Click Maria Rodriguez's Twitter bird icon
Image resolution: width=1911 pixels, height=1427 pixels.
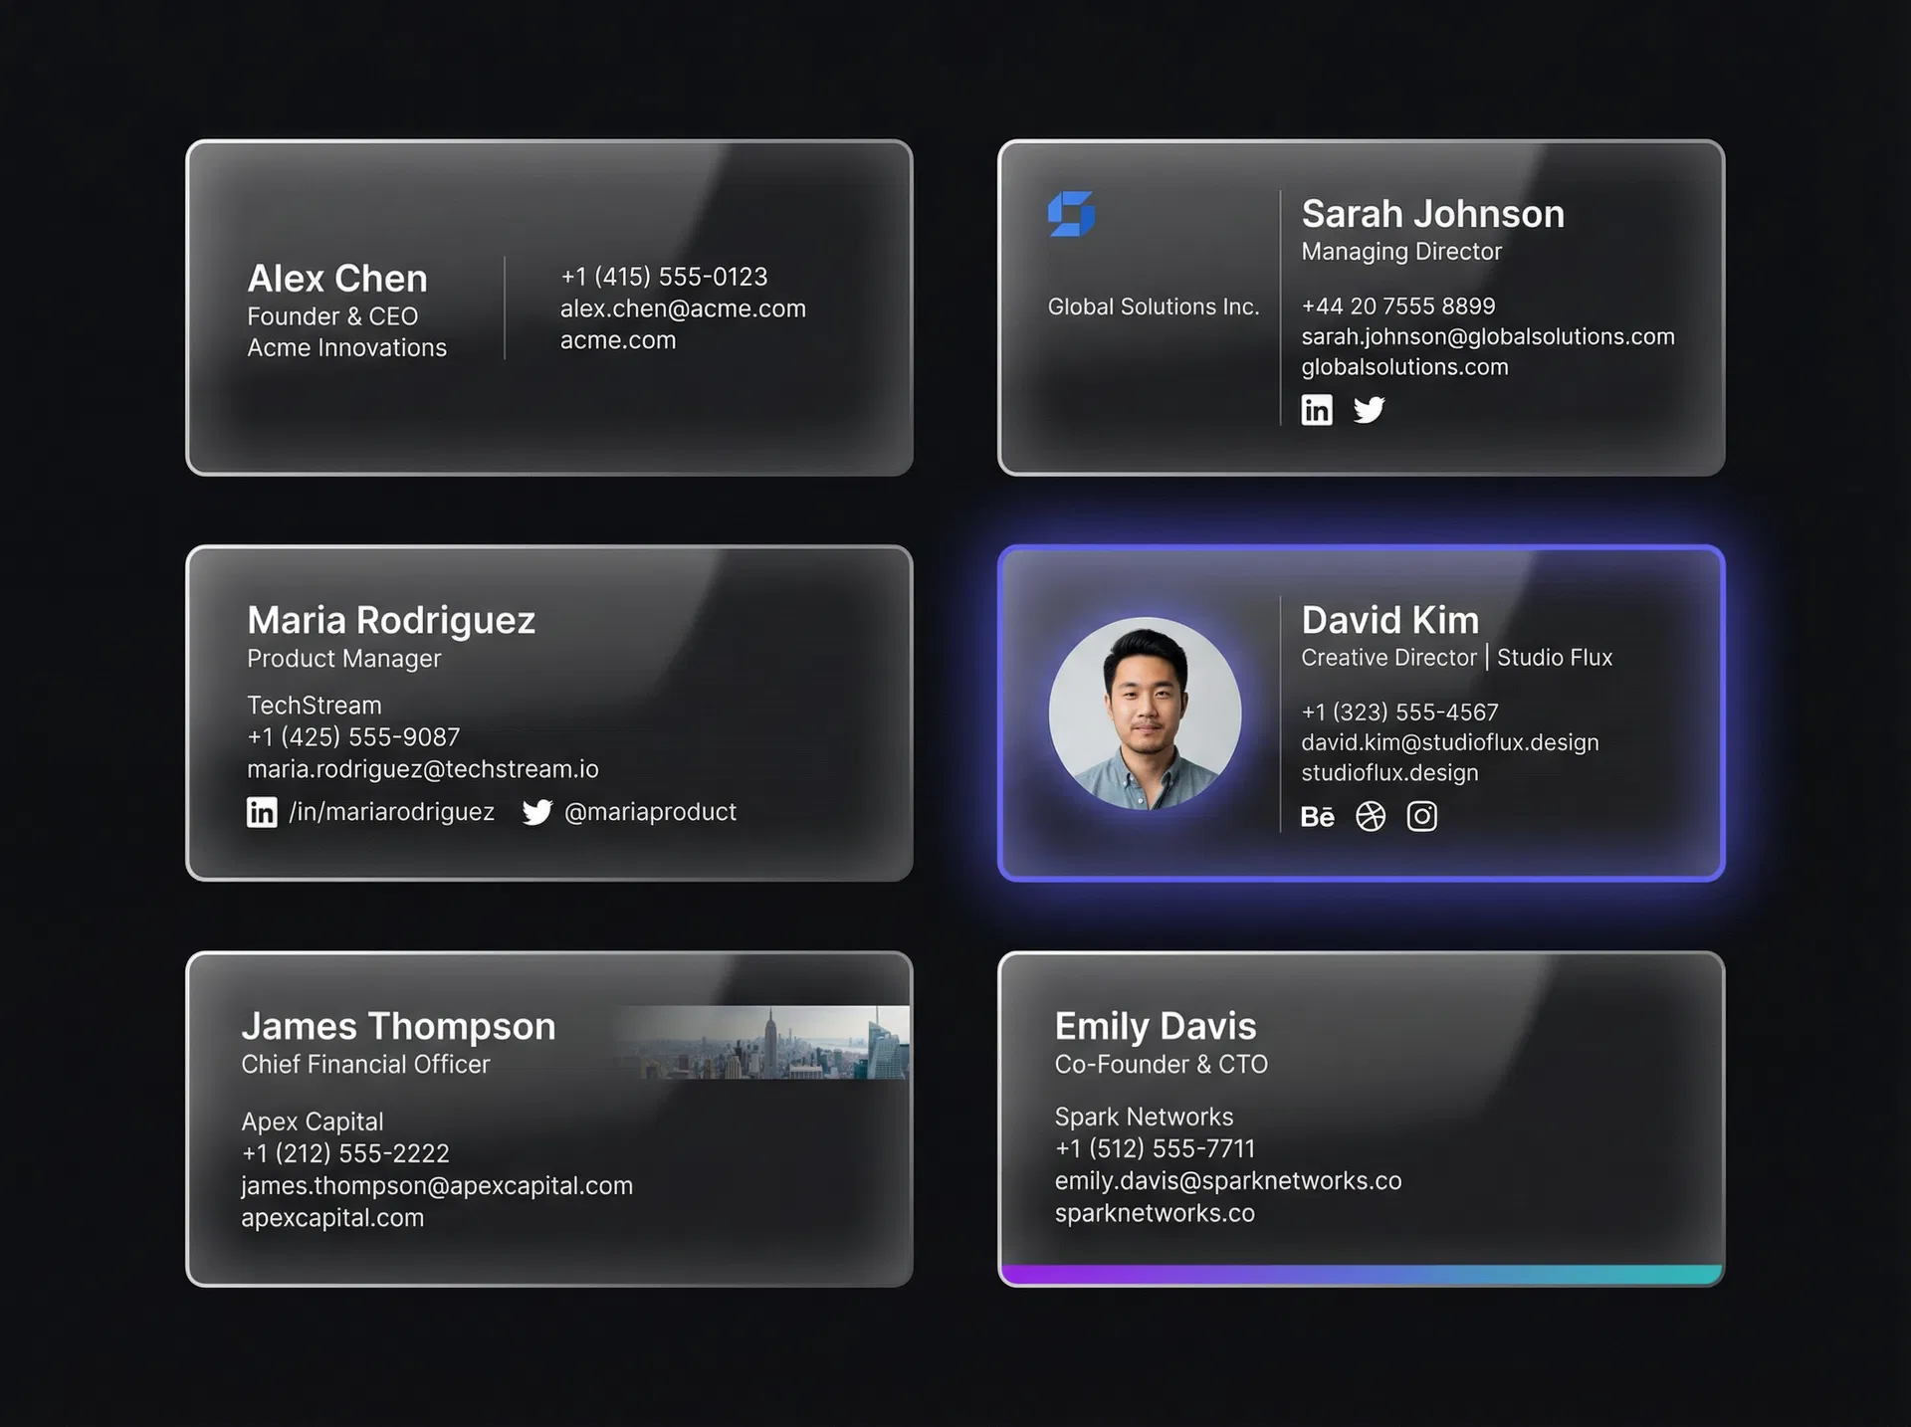536,812
